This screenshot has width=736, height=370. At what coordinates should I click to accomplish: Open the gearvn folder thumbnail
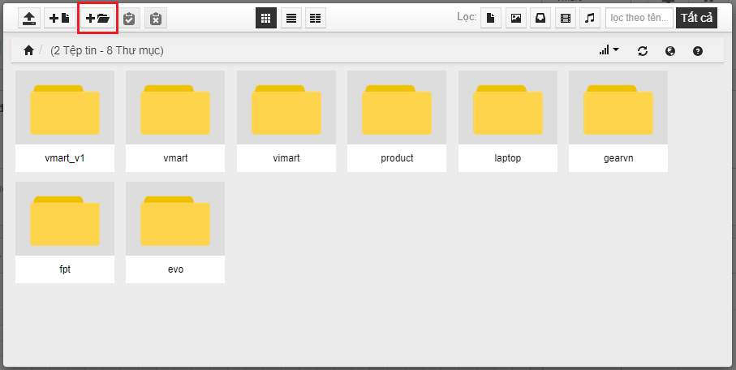618,108
